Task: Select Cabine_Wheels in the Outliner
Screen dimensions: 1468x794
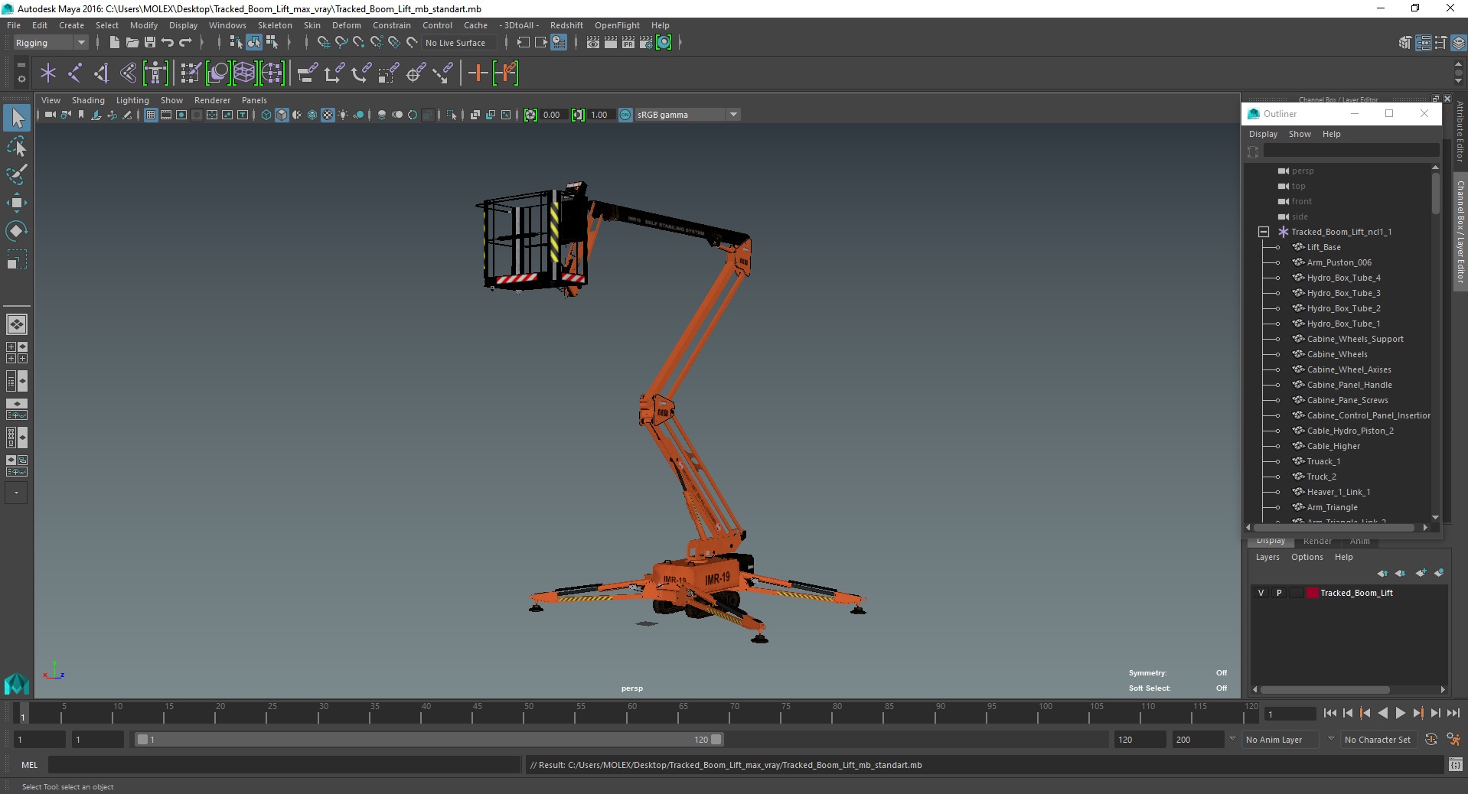Action: (x=1337, y=354)
